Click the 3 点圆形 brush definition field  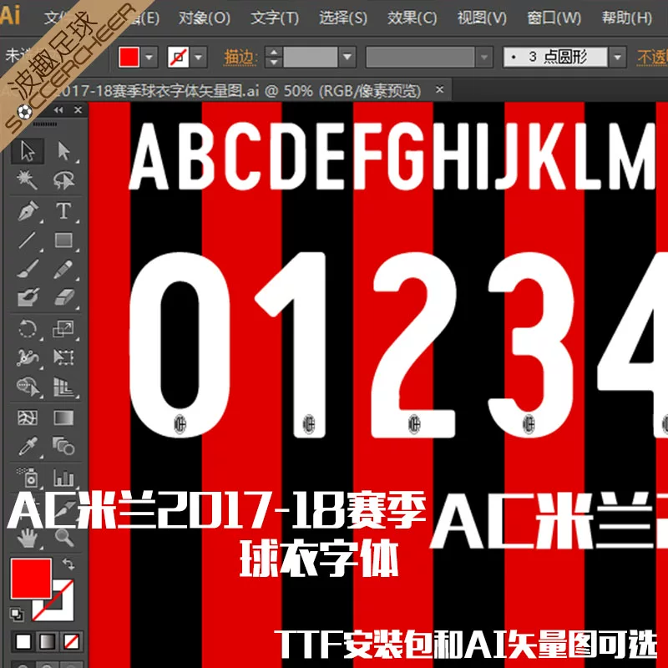pyautogui.click(x=555, y=57)
